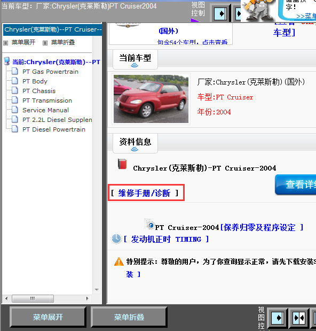The image size is (316, 331).
Task: Click the warning triangle icon
Action: pos(119,261)
